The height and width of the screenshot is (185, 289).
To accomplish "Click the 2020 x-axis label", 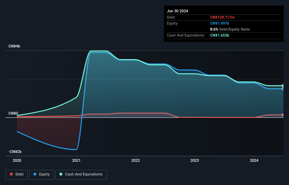I will coord(17,160).
